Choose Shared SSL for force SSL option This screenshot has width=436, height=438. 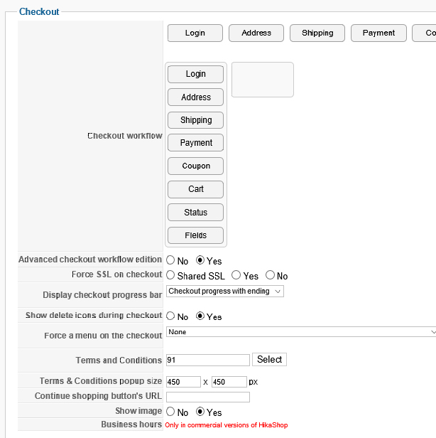coord(170,275)
